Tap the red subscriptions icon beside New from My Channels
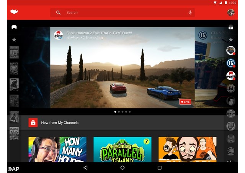The height and width of the screenshot is (173, 245). tap(33, 123)
